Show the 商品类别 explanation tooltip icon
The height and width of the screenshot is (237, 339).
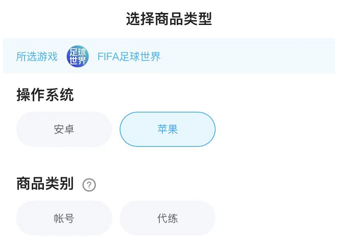(x=89, y=185)
